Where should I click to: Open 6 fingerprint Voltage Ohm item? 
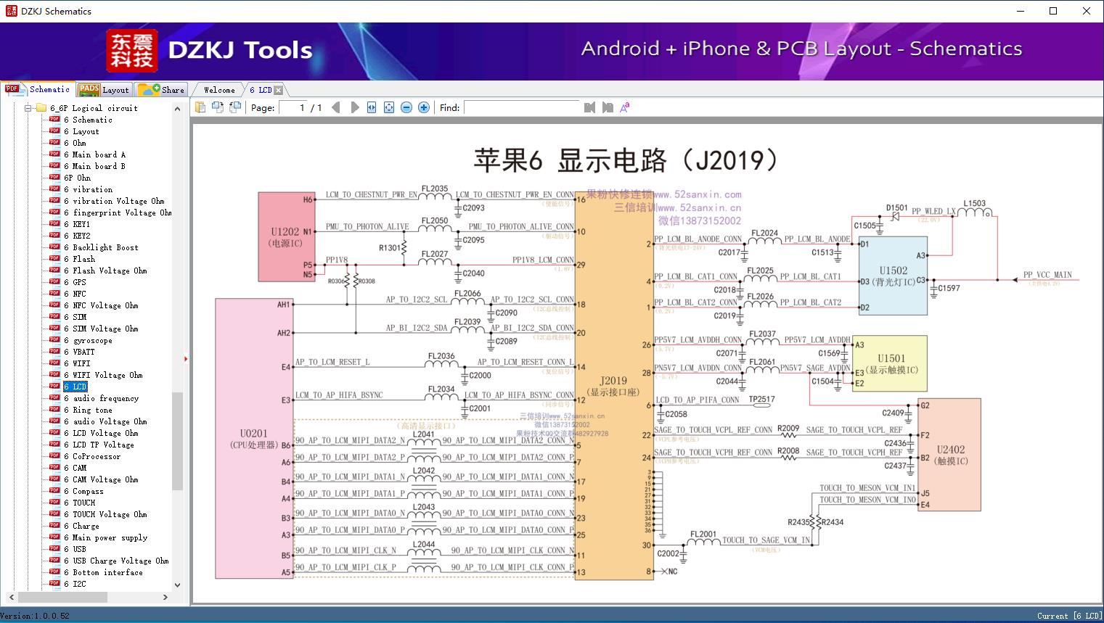point(118,213)
